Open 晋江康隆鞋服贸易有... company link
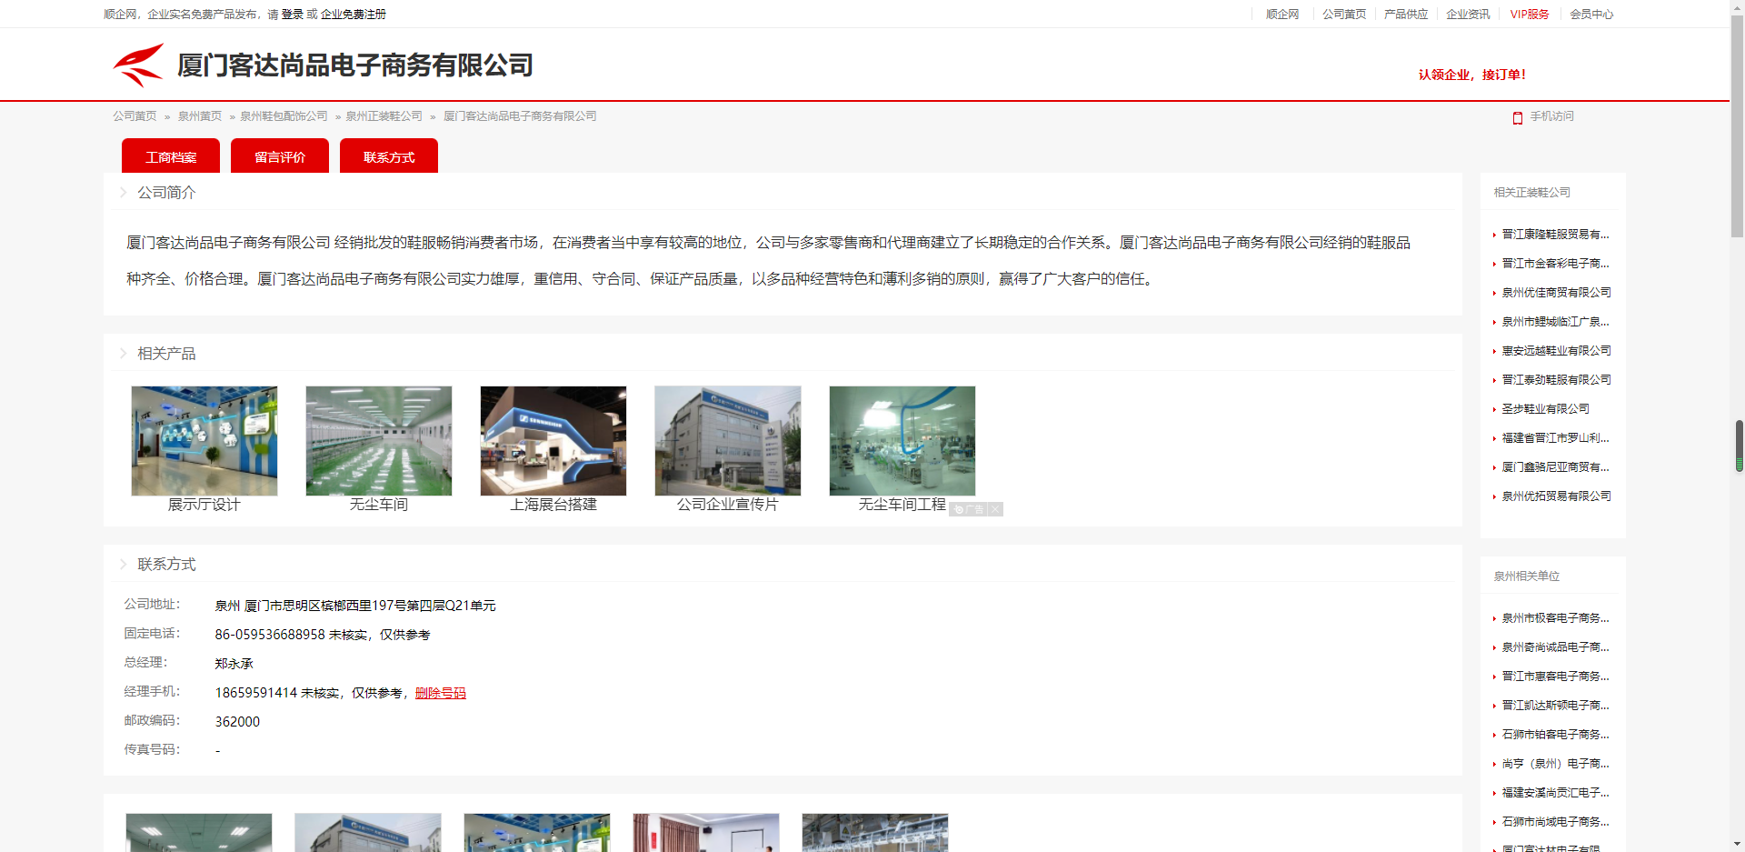1745x852 pixels. tap(1555, 235)
